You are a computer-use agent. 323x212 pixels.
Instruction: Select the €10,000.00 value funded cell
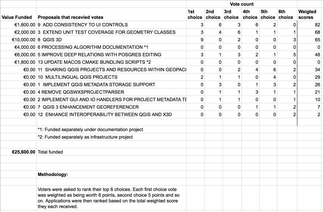tap(23, 40)
